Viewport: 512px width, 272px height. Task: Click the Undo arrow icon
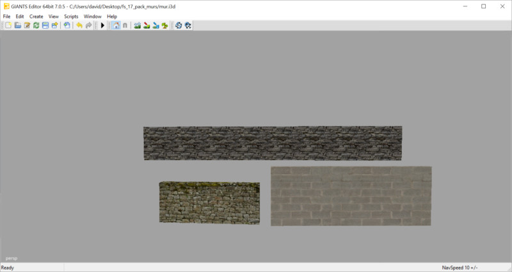click(x=79, y=26)
